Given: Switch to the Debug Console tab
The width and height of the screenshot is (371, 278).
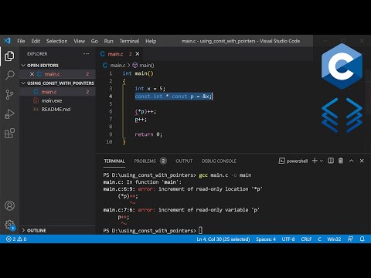Looking at the screenshot, I should pyautogui.click(x=219, y=161).
